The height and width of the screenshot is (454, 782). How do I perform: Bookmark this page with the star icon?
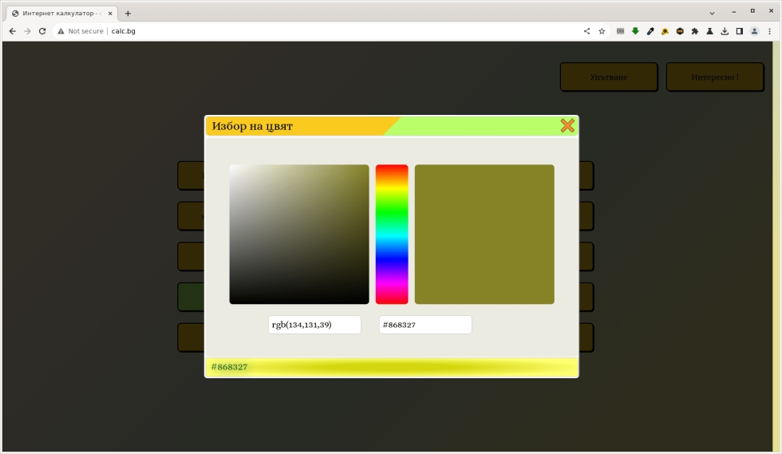602,31
